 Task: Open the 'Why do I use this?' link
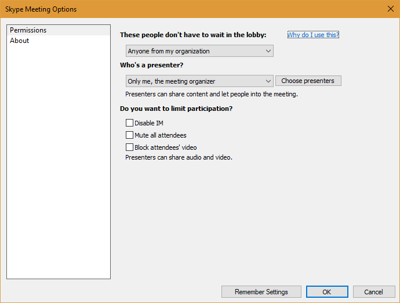[313, 35]
